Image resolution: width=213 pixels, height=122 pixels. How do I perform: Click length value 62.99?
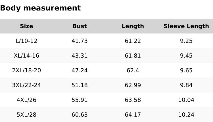(133, 85)
